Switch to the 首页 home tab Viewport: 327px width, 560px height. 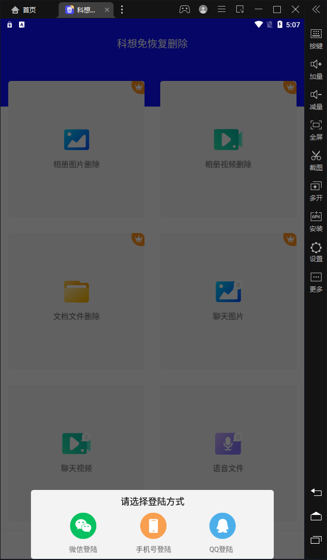point(24,10)
